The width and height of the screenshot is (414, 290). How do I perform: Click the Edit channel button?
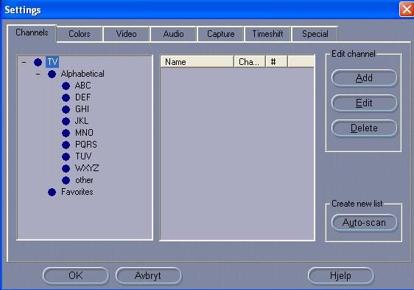[364, 103]
